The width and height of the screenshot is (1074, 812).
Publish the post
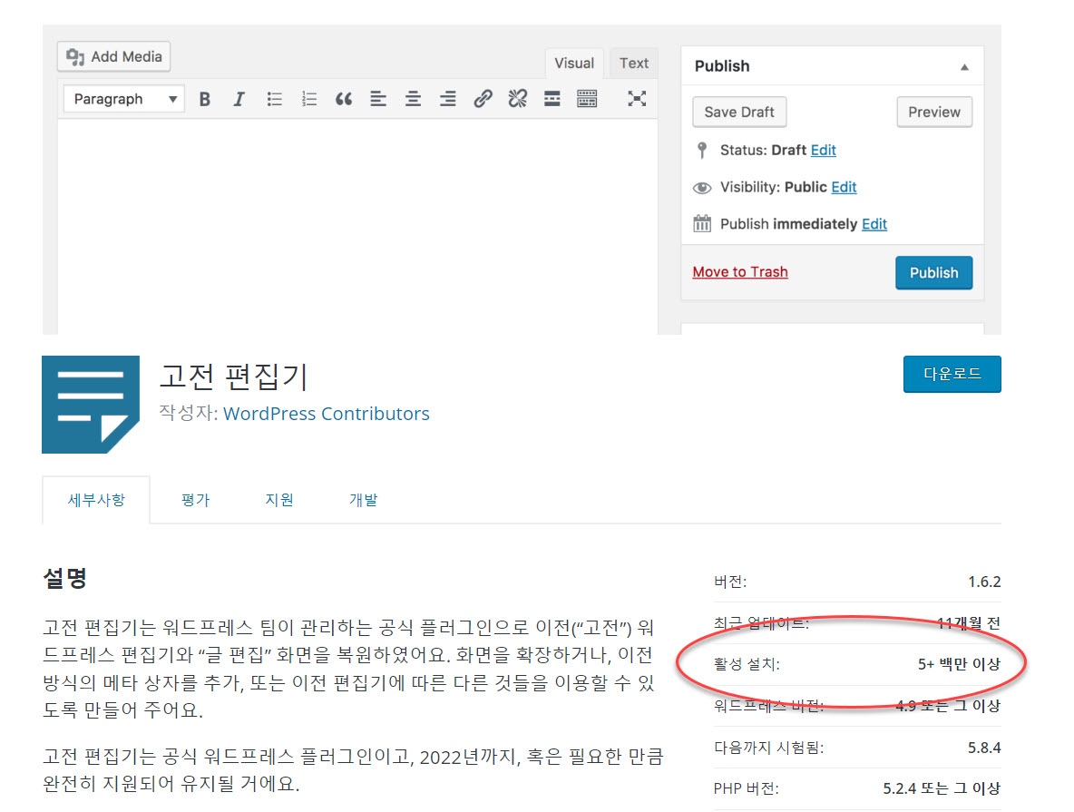pyautogui.click(x=933, y=272)
